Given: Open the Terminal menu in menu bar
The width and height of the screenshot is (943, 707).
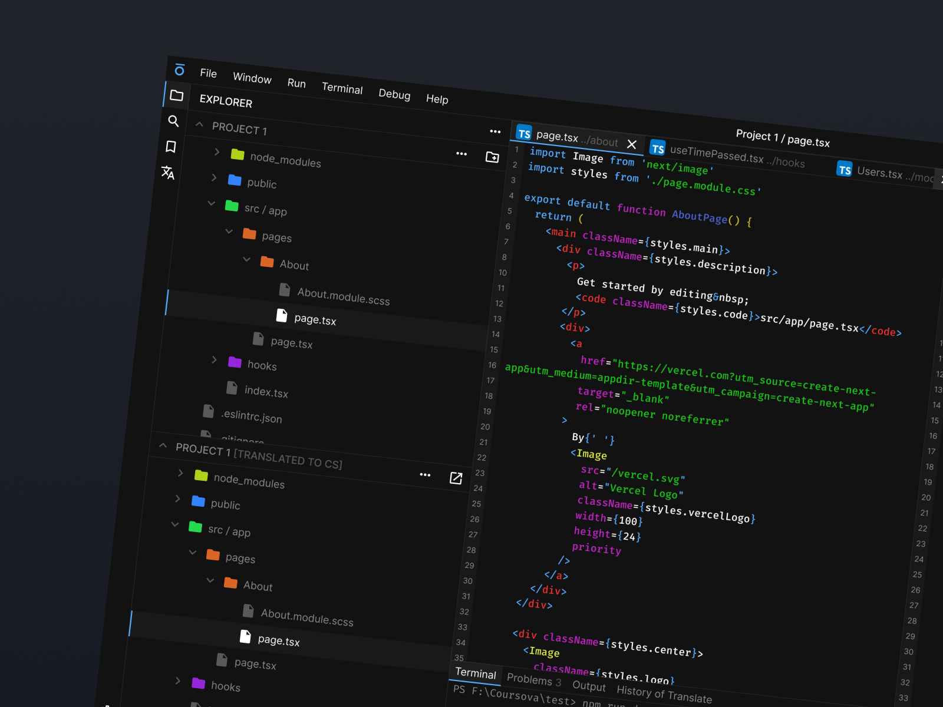Looking at the screenshot, I should point(342,88).
